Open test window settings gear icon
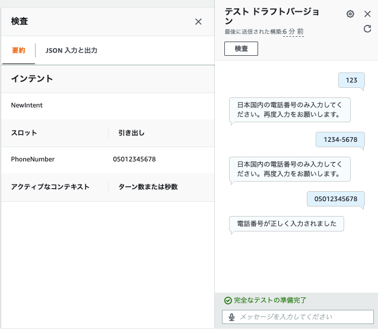Viewport: 378px width, 330px height. tap(350, 14)
